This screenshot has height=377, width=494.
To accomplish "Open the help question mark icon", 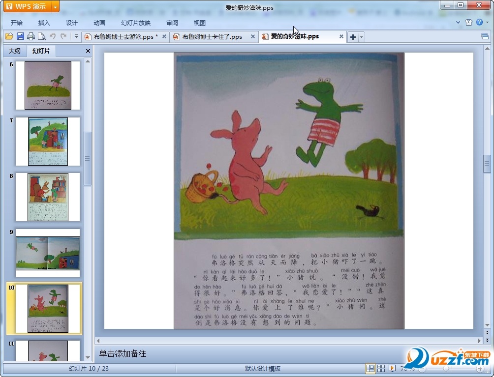I will pyautogui.click(x=479, y=22).
